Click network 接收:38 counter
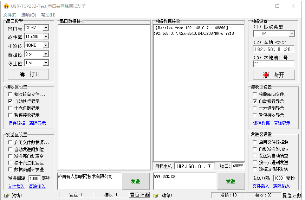 click(264, 195)
